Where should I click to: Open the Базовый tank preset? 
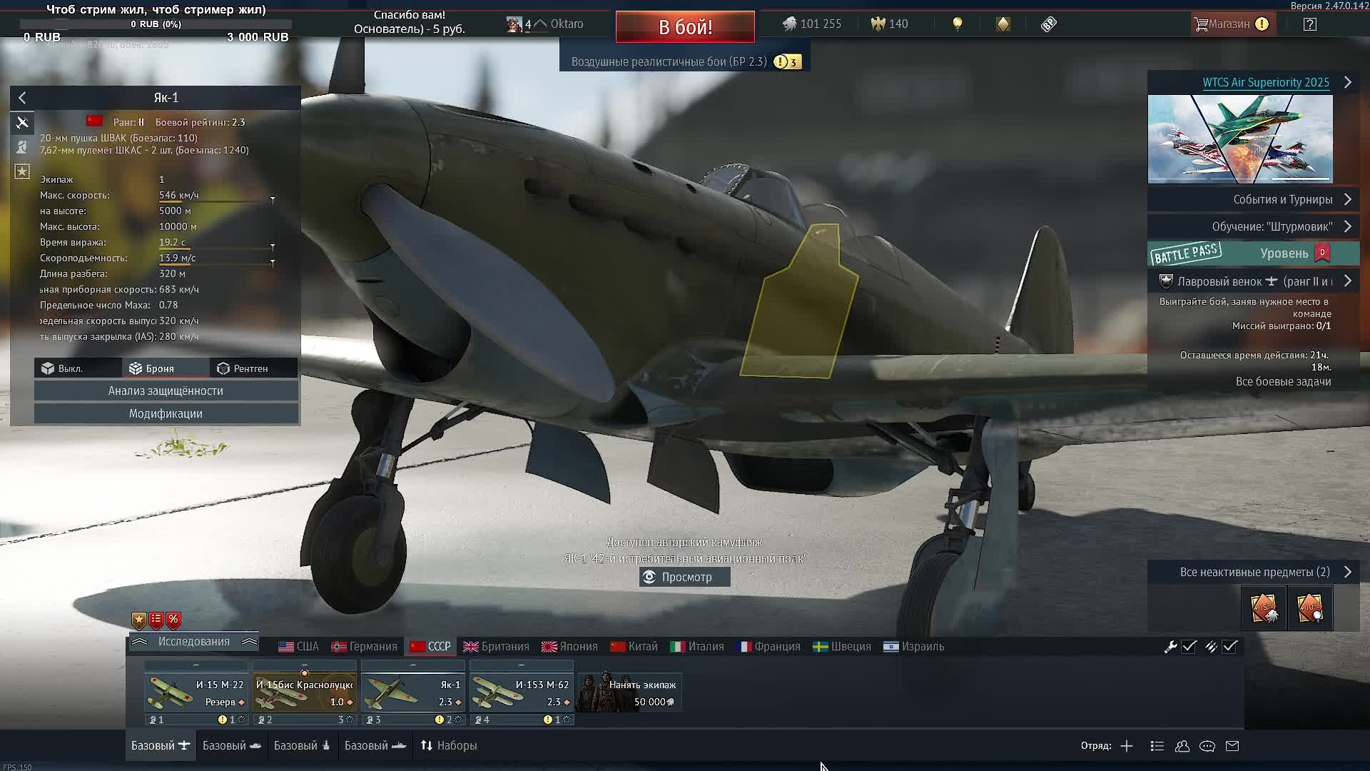[x=232, y=745]
